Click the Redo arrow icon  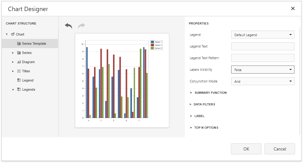pyautogui.click(x=81, y=26)
